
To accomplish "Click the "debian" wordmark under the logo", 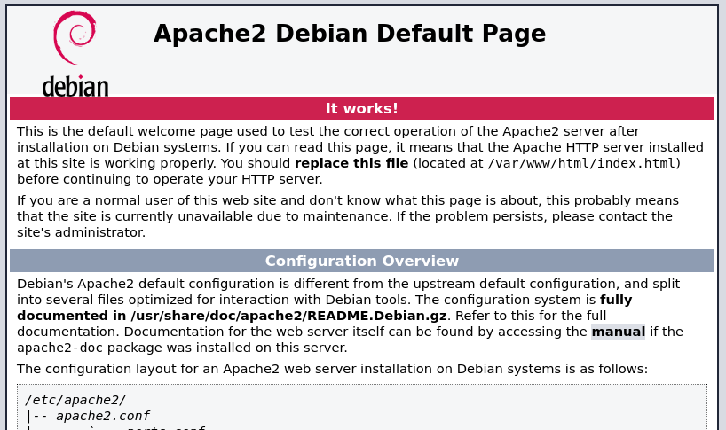I will pyautogui.click(x=75, y=87).
